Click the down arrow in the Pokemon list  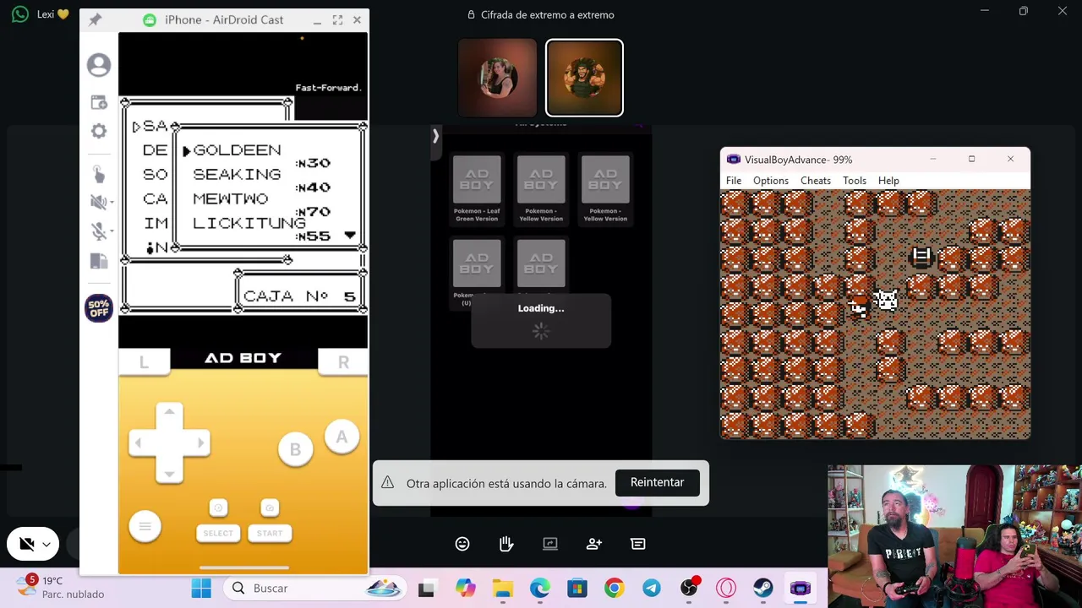point(350,236)
